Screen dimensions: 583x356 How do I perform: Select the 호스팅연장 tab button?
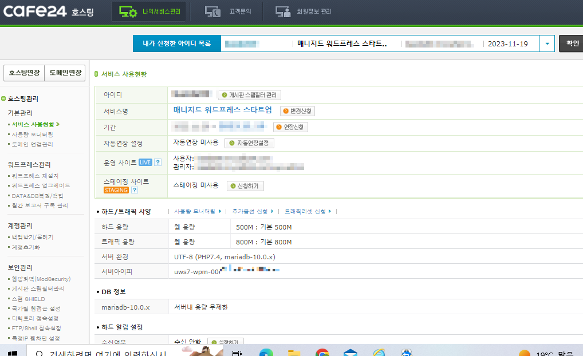point(24,73)
